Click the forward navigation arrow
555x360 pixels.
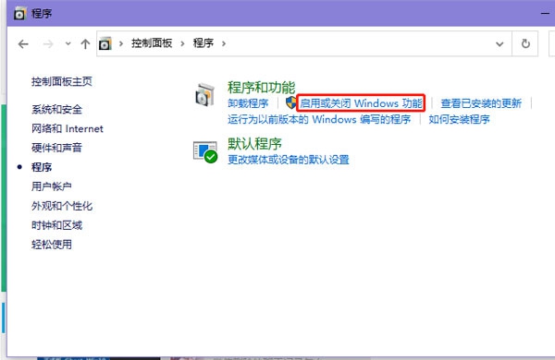(48, 44)
